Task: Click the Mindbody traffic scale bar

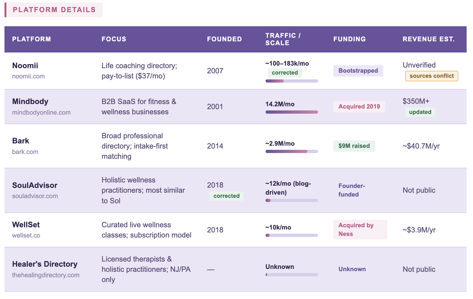Action: (x=291, y=112)
